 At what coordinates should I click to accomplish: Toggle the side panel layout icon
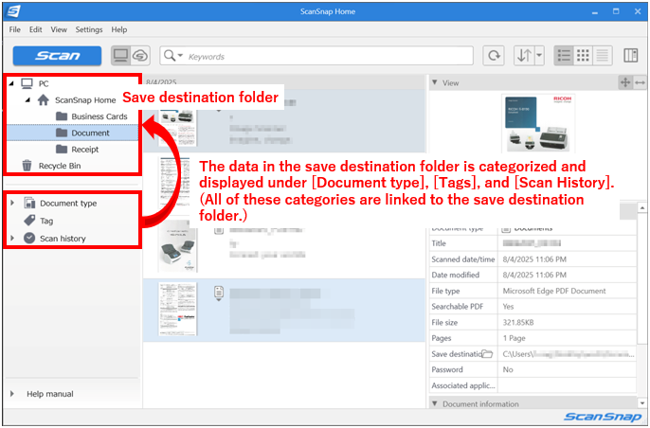tap(631, 56)
